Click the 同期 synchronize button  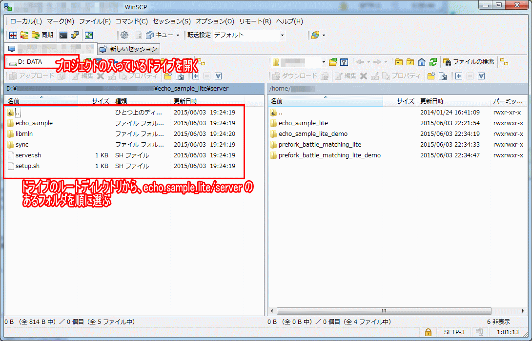[42, 35]
